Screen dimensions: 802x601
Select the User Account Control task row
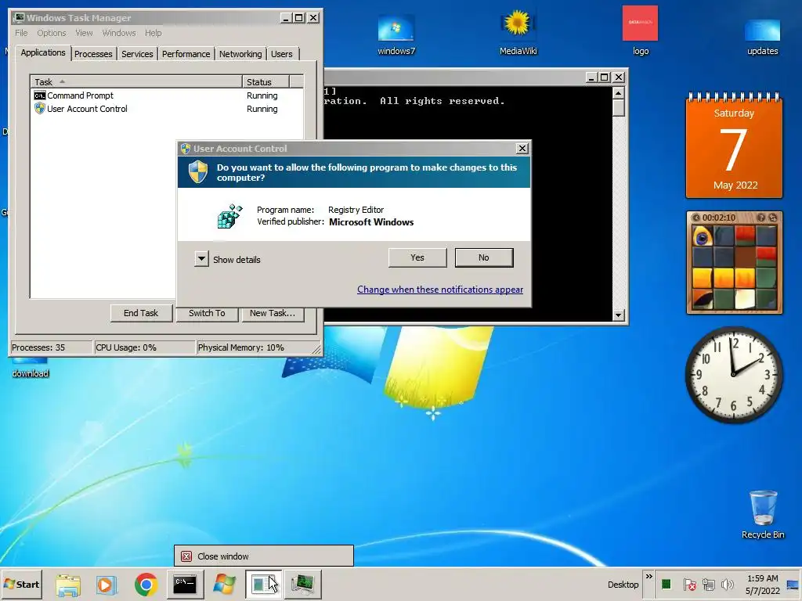[x=166, y=109]
